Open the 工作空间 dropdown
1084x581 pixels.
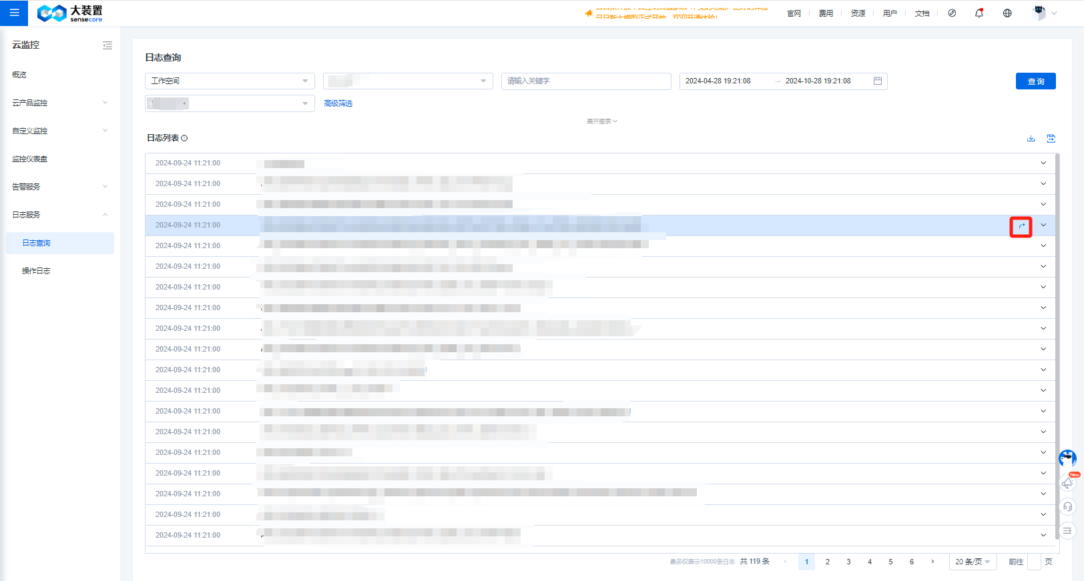coord(230,81)
